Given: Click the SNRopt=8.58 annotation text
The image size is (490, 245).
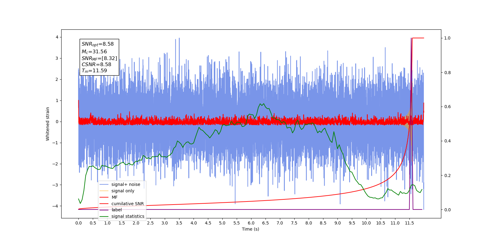Looking at the screenshot, I should [x=98, y=44].
